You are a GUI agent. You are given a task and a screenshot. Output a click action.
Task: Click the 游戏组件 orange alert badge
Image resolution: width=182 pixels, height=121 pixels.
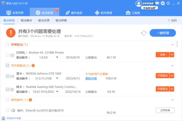[30, 100]
